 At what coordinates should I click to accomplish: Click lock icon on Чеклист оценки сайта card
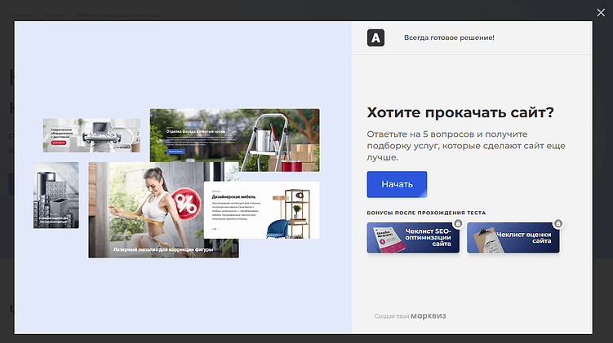coord(557,223)
